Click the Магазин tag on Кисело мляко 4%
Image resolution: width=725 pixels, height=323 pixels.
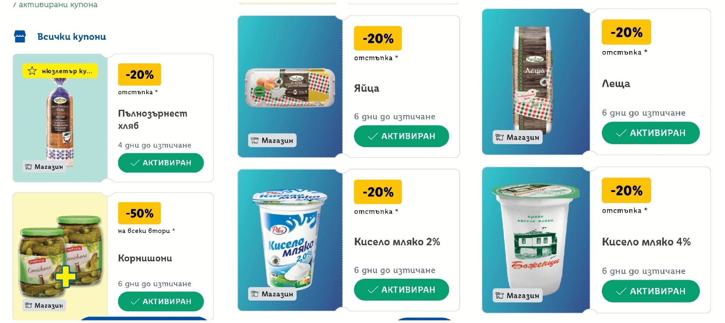517,295
